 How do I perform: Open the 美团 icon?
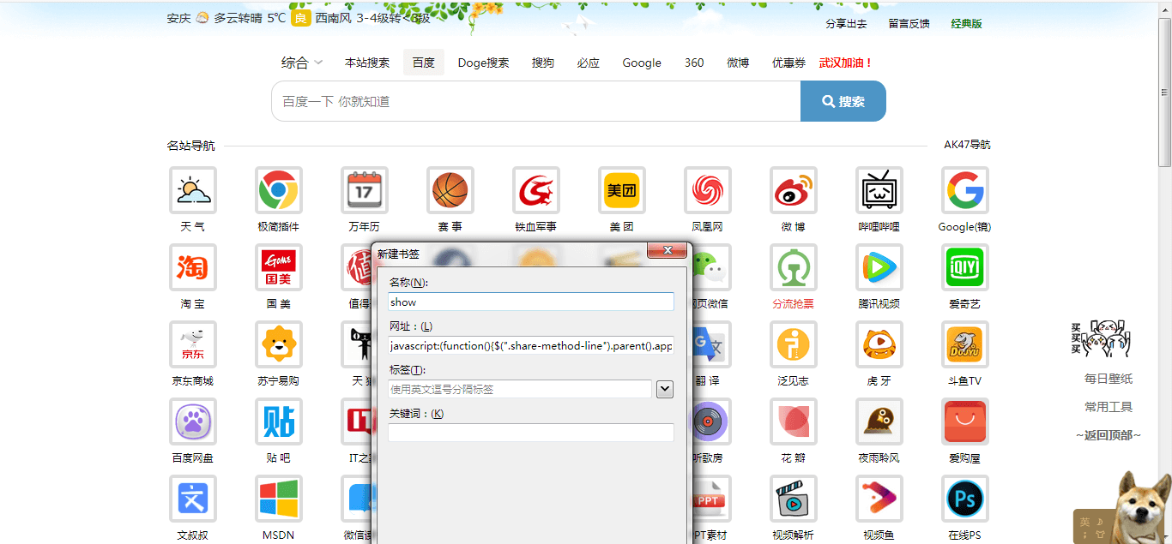point(622,190)
